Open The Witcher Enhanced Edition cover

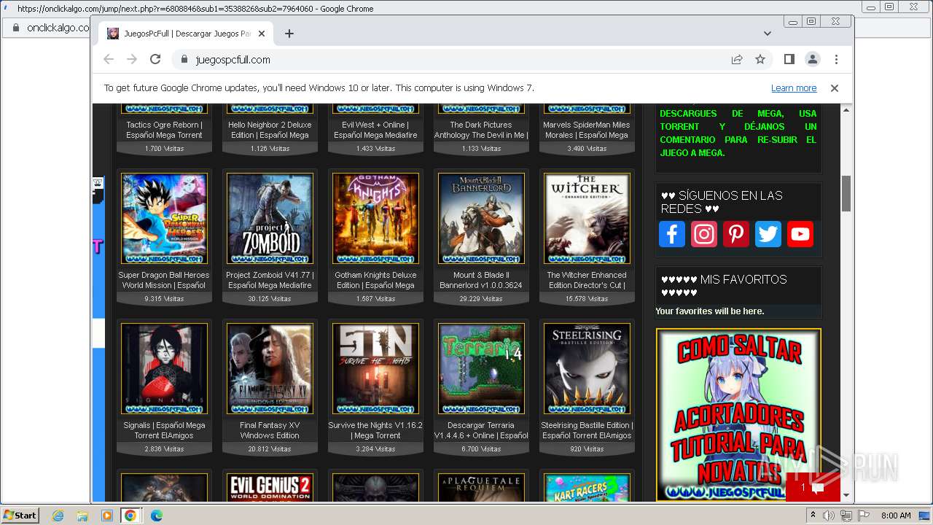point(587,219)
